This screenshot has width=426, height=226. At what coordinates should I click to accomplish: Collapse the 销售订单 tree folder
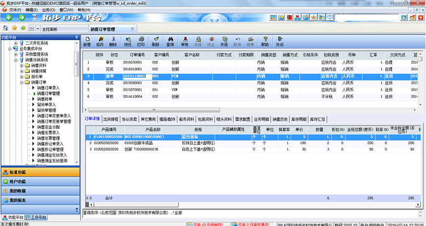21,82
